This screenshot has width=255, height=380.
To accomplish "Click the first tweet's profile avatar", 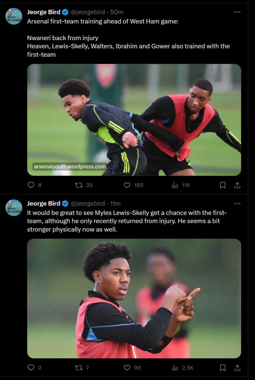I will [14, 16].
